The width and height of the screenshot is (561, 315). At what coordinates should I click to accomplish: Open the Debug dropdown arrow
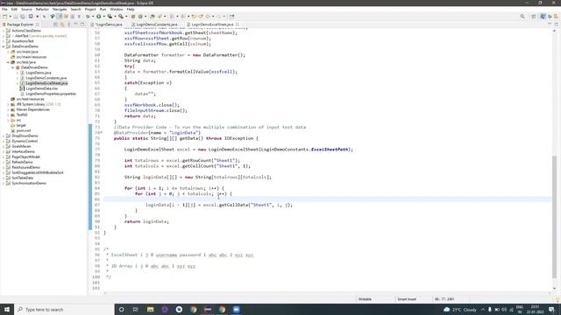pos(93,17)
